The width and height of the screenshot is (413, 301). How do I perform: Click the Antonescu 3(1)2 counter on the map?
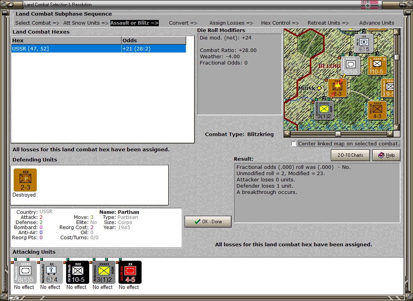click(x=324, y=110)
